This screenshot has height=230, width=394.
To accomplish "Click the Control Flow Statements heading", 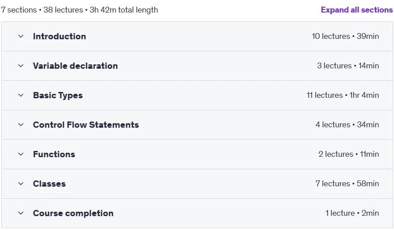I will (x=86, y=125).
